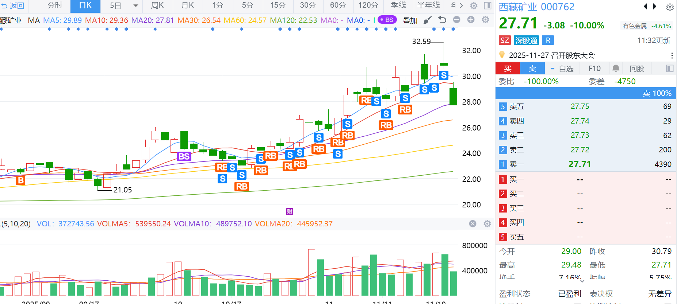Click the lightbulb event icon
Screen dimensions: 677x304
502,55
